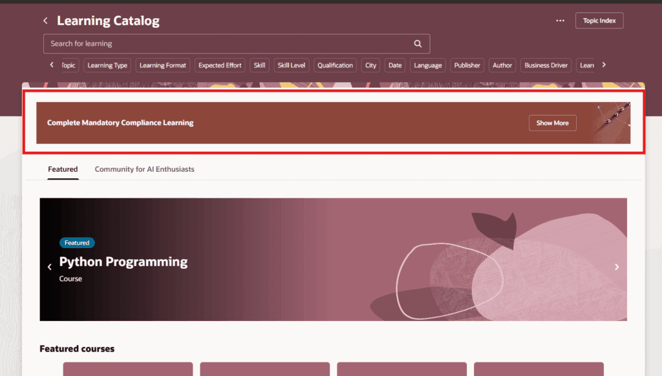Click Show More on compliance banner
The width and height of the screenshot is (662, 376).
click(x=552, y=123)
